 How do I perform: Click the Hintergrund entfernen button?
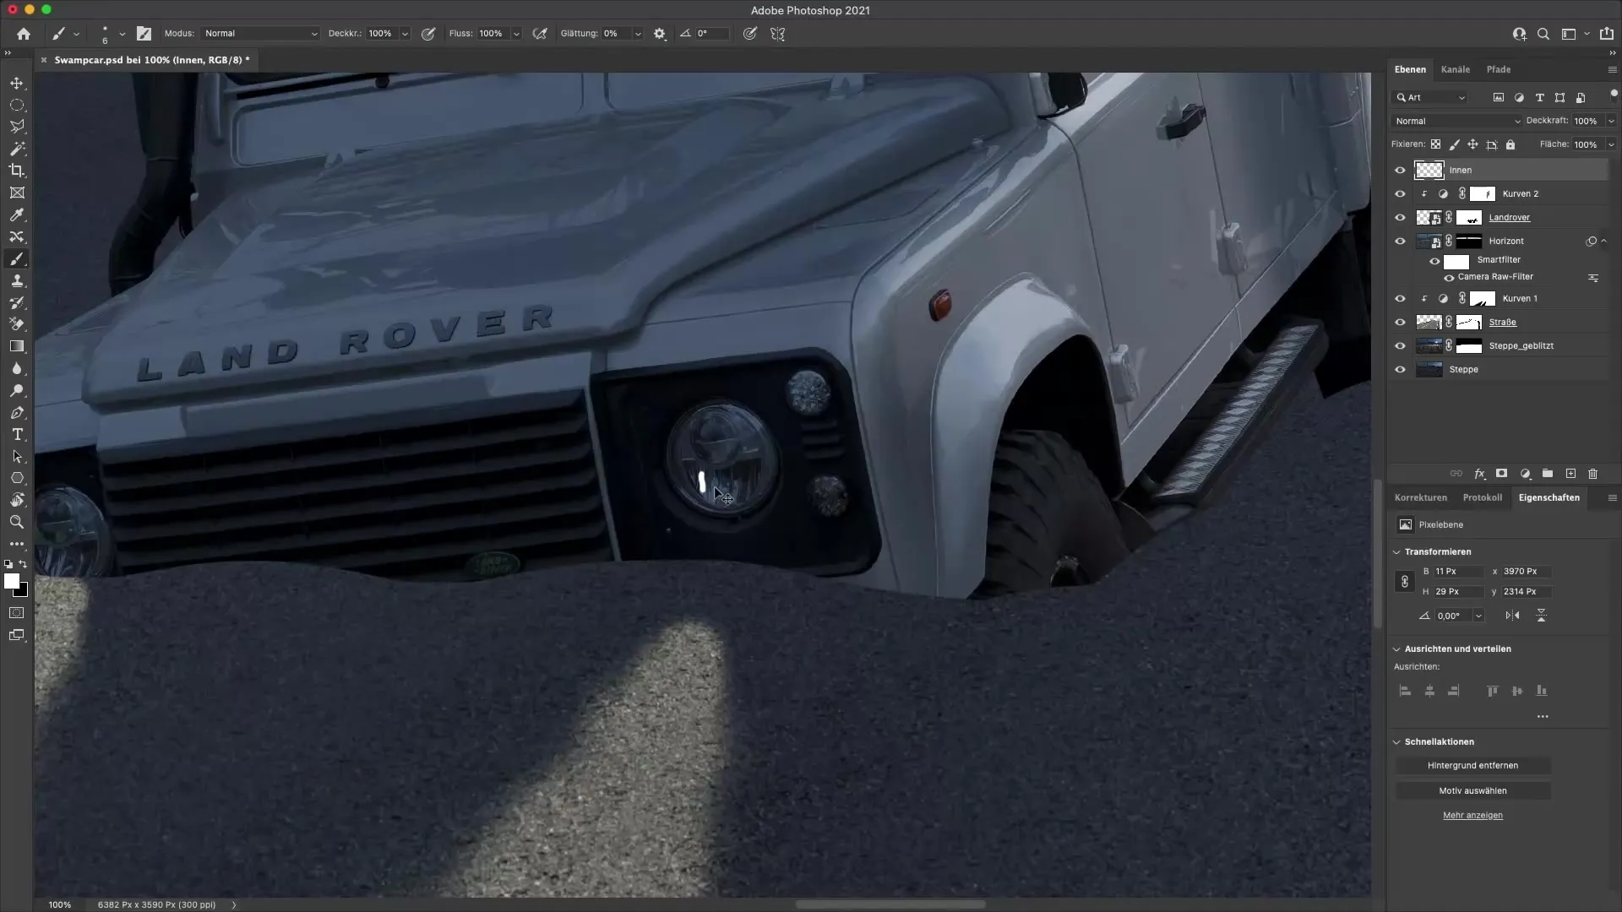pyautogui.click(x=1472, y=765)
